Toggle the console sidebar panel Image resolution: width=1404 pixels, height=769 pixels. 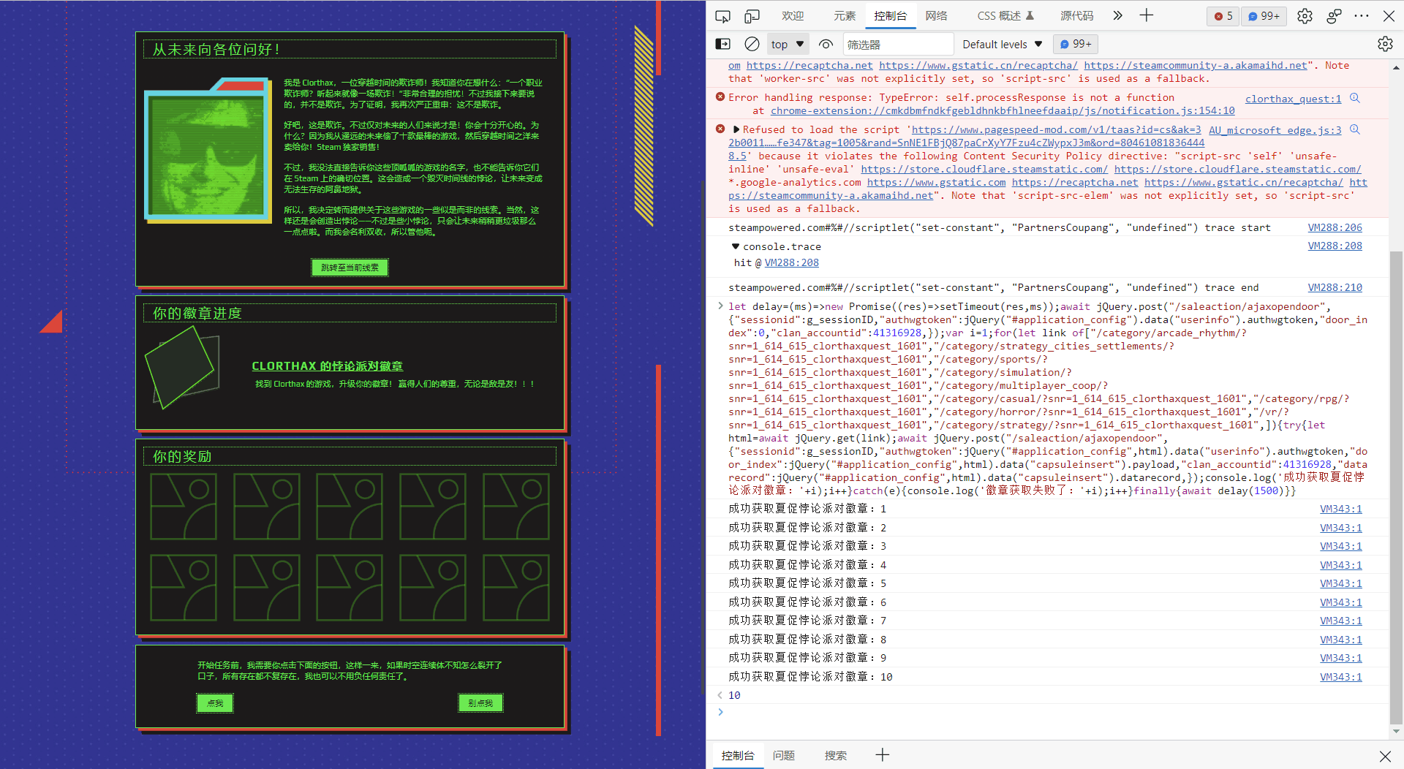tap(722, 44)
